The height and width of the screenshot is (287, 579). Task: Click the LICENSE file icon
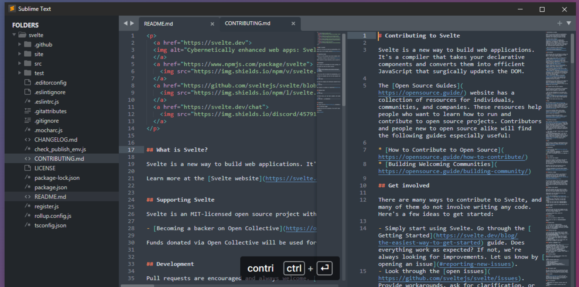27,168
